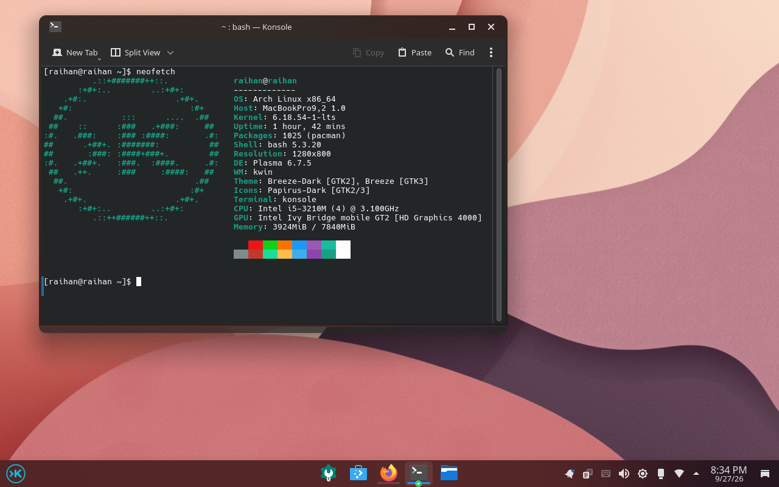Click the "OS: Arch Linux x86_64" line
The image size is (779, 487).
tap(285, 99)
